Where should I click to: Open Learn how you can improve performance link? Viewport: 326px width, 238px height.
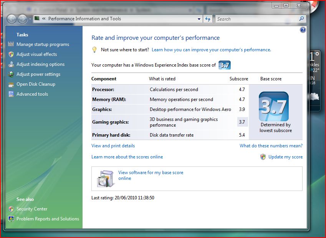[211, 50]
